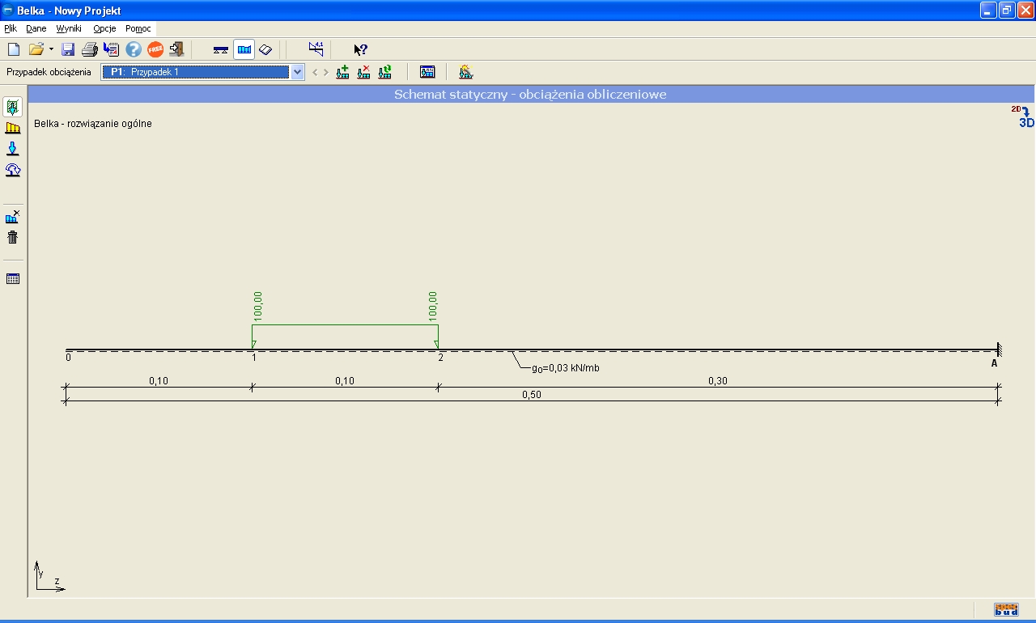Open the load cases list window icon
Screen dimensions: 1036x623
click(427, 72)
